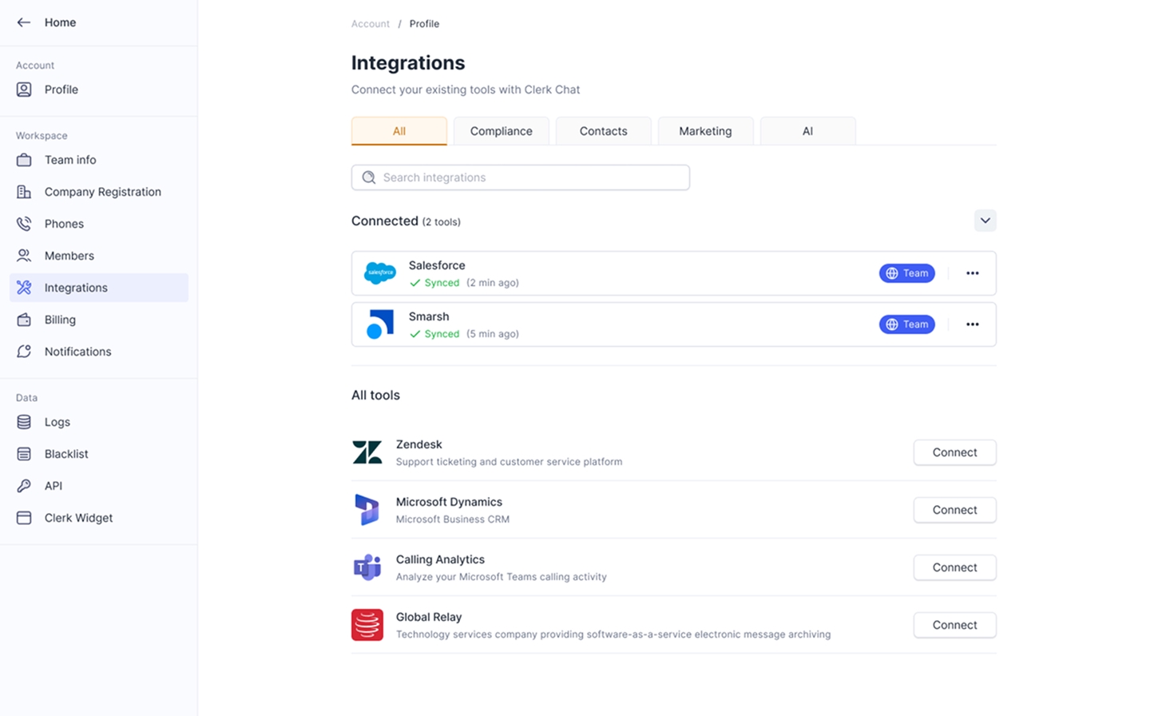
Task: Open the Salesforce three-dot options menu
Action: pyautogui.click(x=972, y=273)
